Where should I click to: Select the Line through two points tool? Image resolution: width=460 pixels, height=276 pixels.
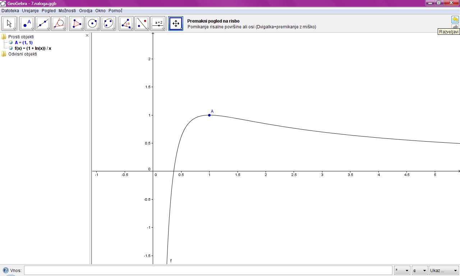click(x=42, y=24)
